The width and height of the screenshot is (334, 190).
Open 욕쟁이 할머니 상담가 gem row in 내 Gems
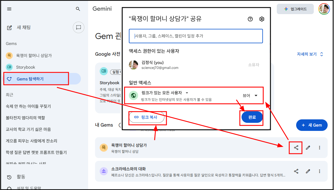(x=211, y=148)
